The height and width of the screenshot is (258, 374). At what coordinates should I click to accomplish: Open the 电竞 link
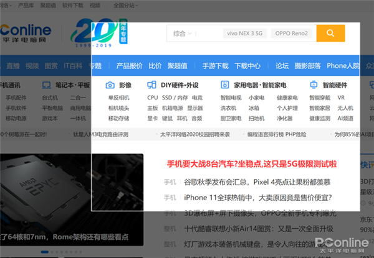click(197, 98)
